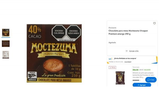This screenshot has width=159, height=105.
Task: Open the Moctezuma brand link
Action: click(112, 27)
